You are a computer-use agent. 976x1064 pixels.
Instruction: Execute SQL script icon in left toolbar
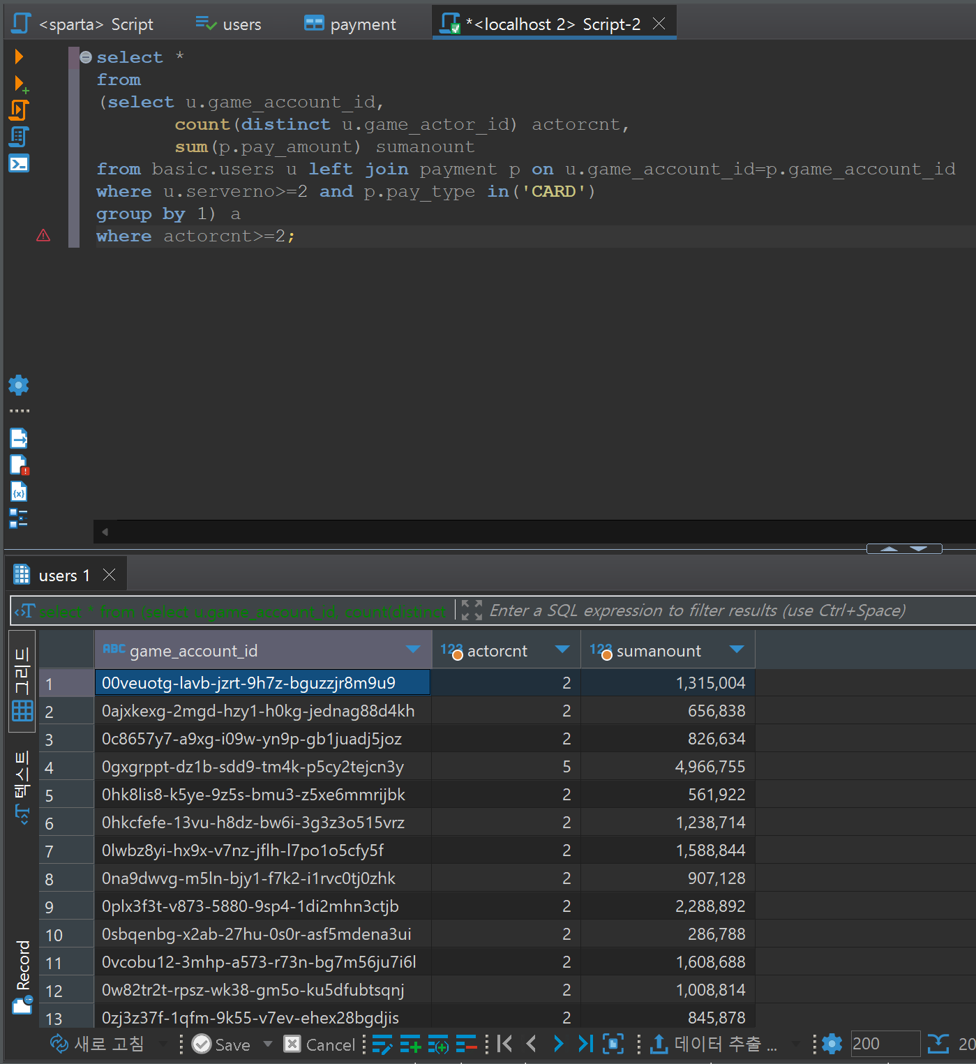coord(19,110)
